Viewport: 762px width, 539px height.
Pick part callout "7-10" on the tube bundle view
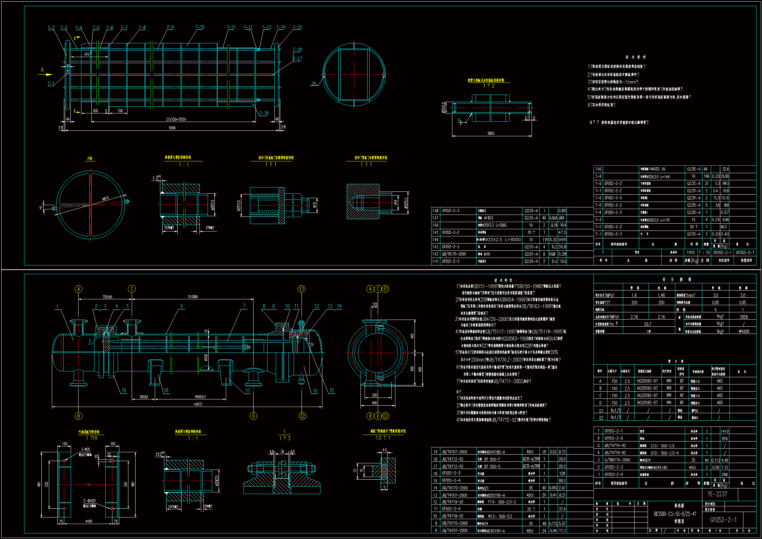pyautogui.click(x=200, y=27)
